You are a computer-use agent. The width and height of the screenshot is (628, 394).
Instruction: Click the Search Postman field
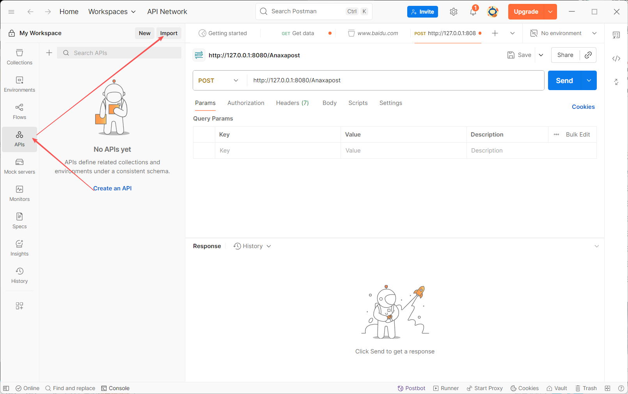314,11
